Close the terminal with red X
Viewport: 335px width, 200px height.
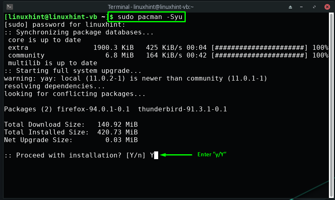click(327, 7)
